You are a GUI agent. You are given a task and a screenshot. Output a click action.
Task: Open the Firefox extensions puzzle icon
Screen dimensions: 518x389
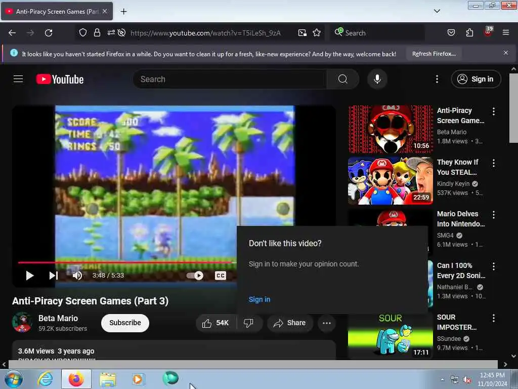point(469,32)
